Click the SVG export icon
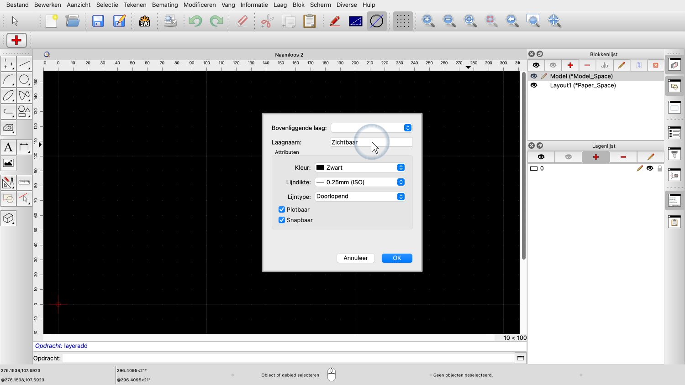The width and height of the screenshot is (685, 385). 145,21
